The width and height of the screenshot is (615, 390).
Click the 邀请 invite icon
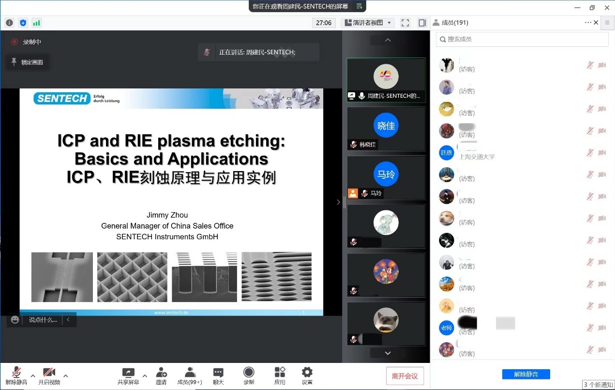pyautogui.click(x=161, y=373)
